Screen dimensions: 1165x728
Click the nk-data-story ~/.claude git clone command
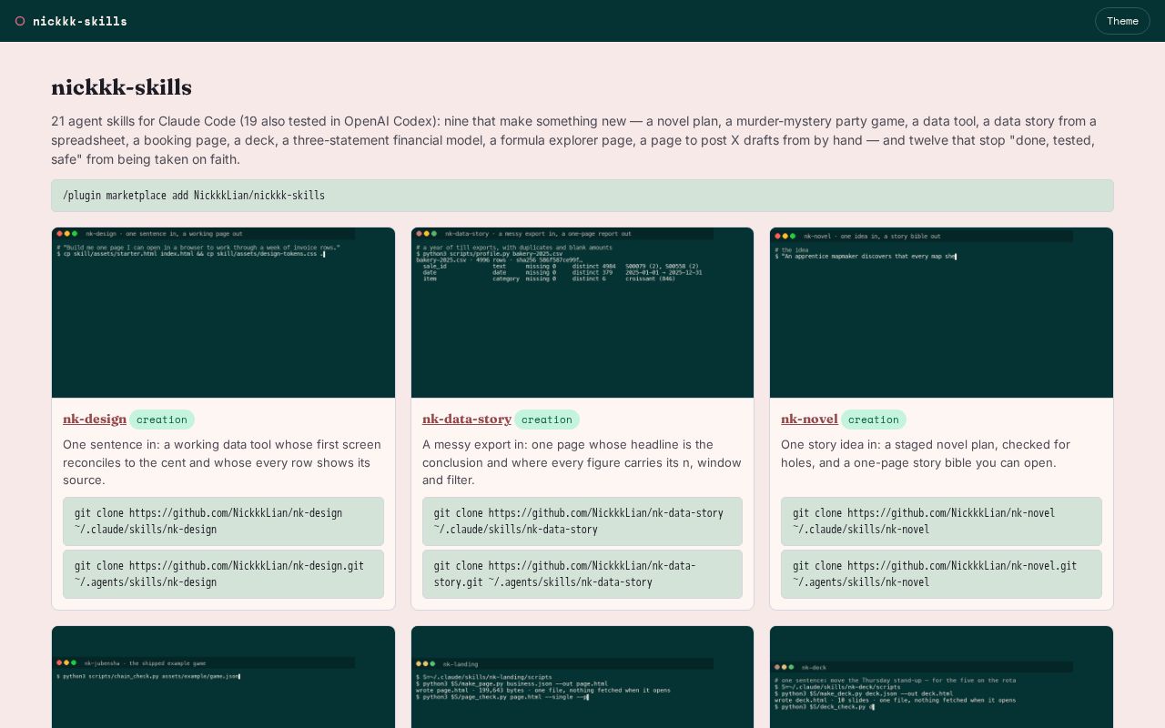582,521
